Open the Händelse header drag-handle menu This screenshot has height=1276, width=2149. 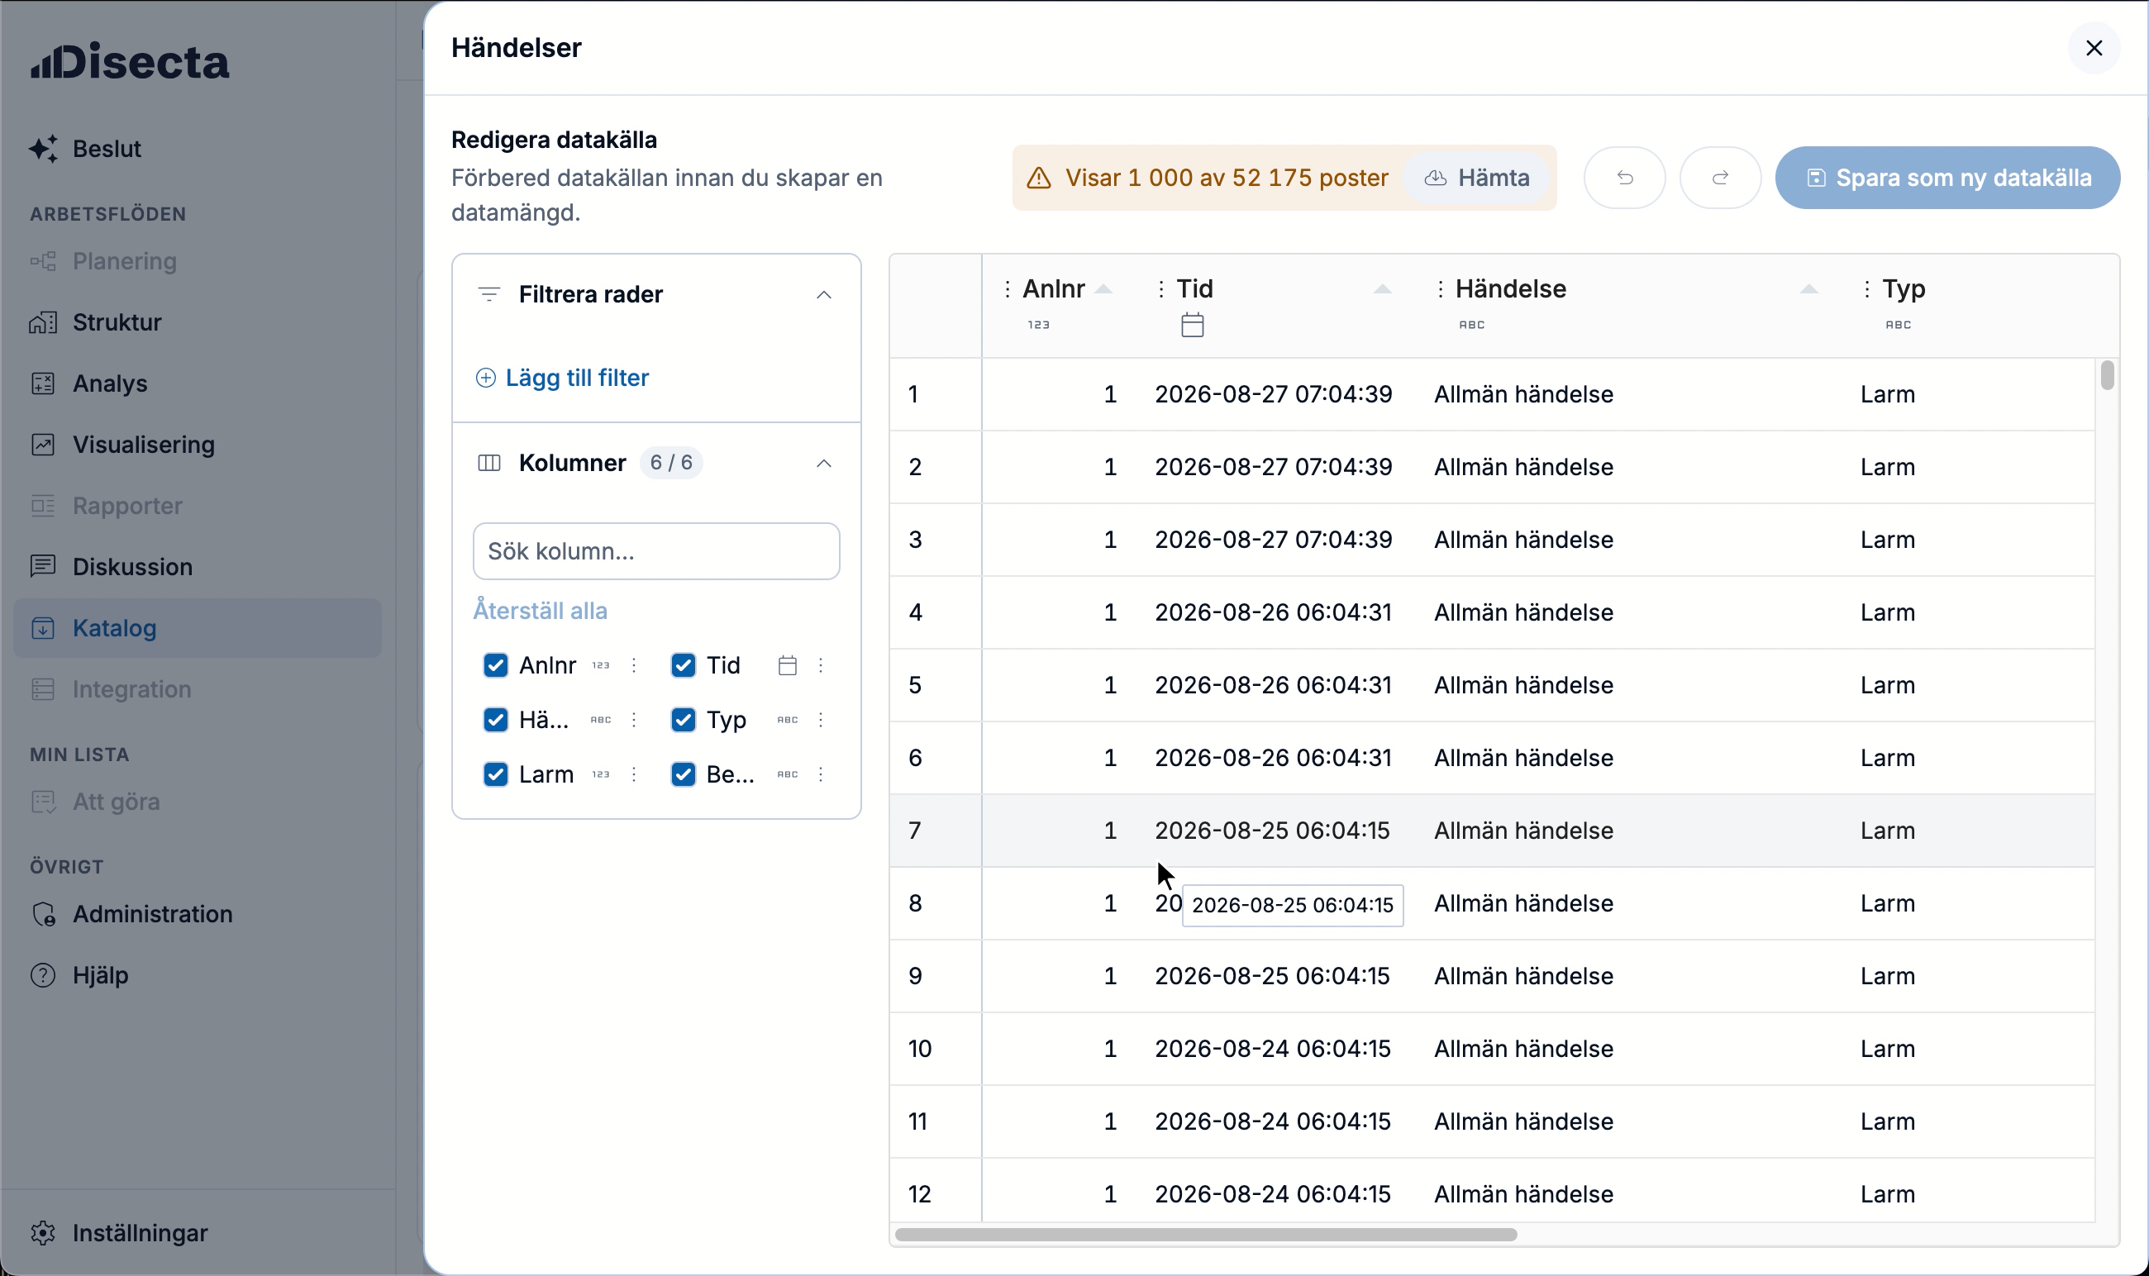tap(1440, 289)
